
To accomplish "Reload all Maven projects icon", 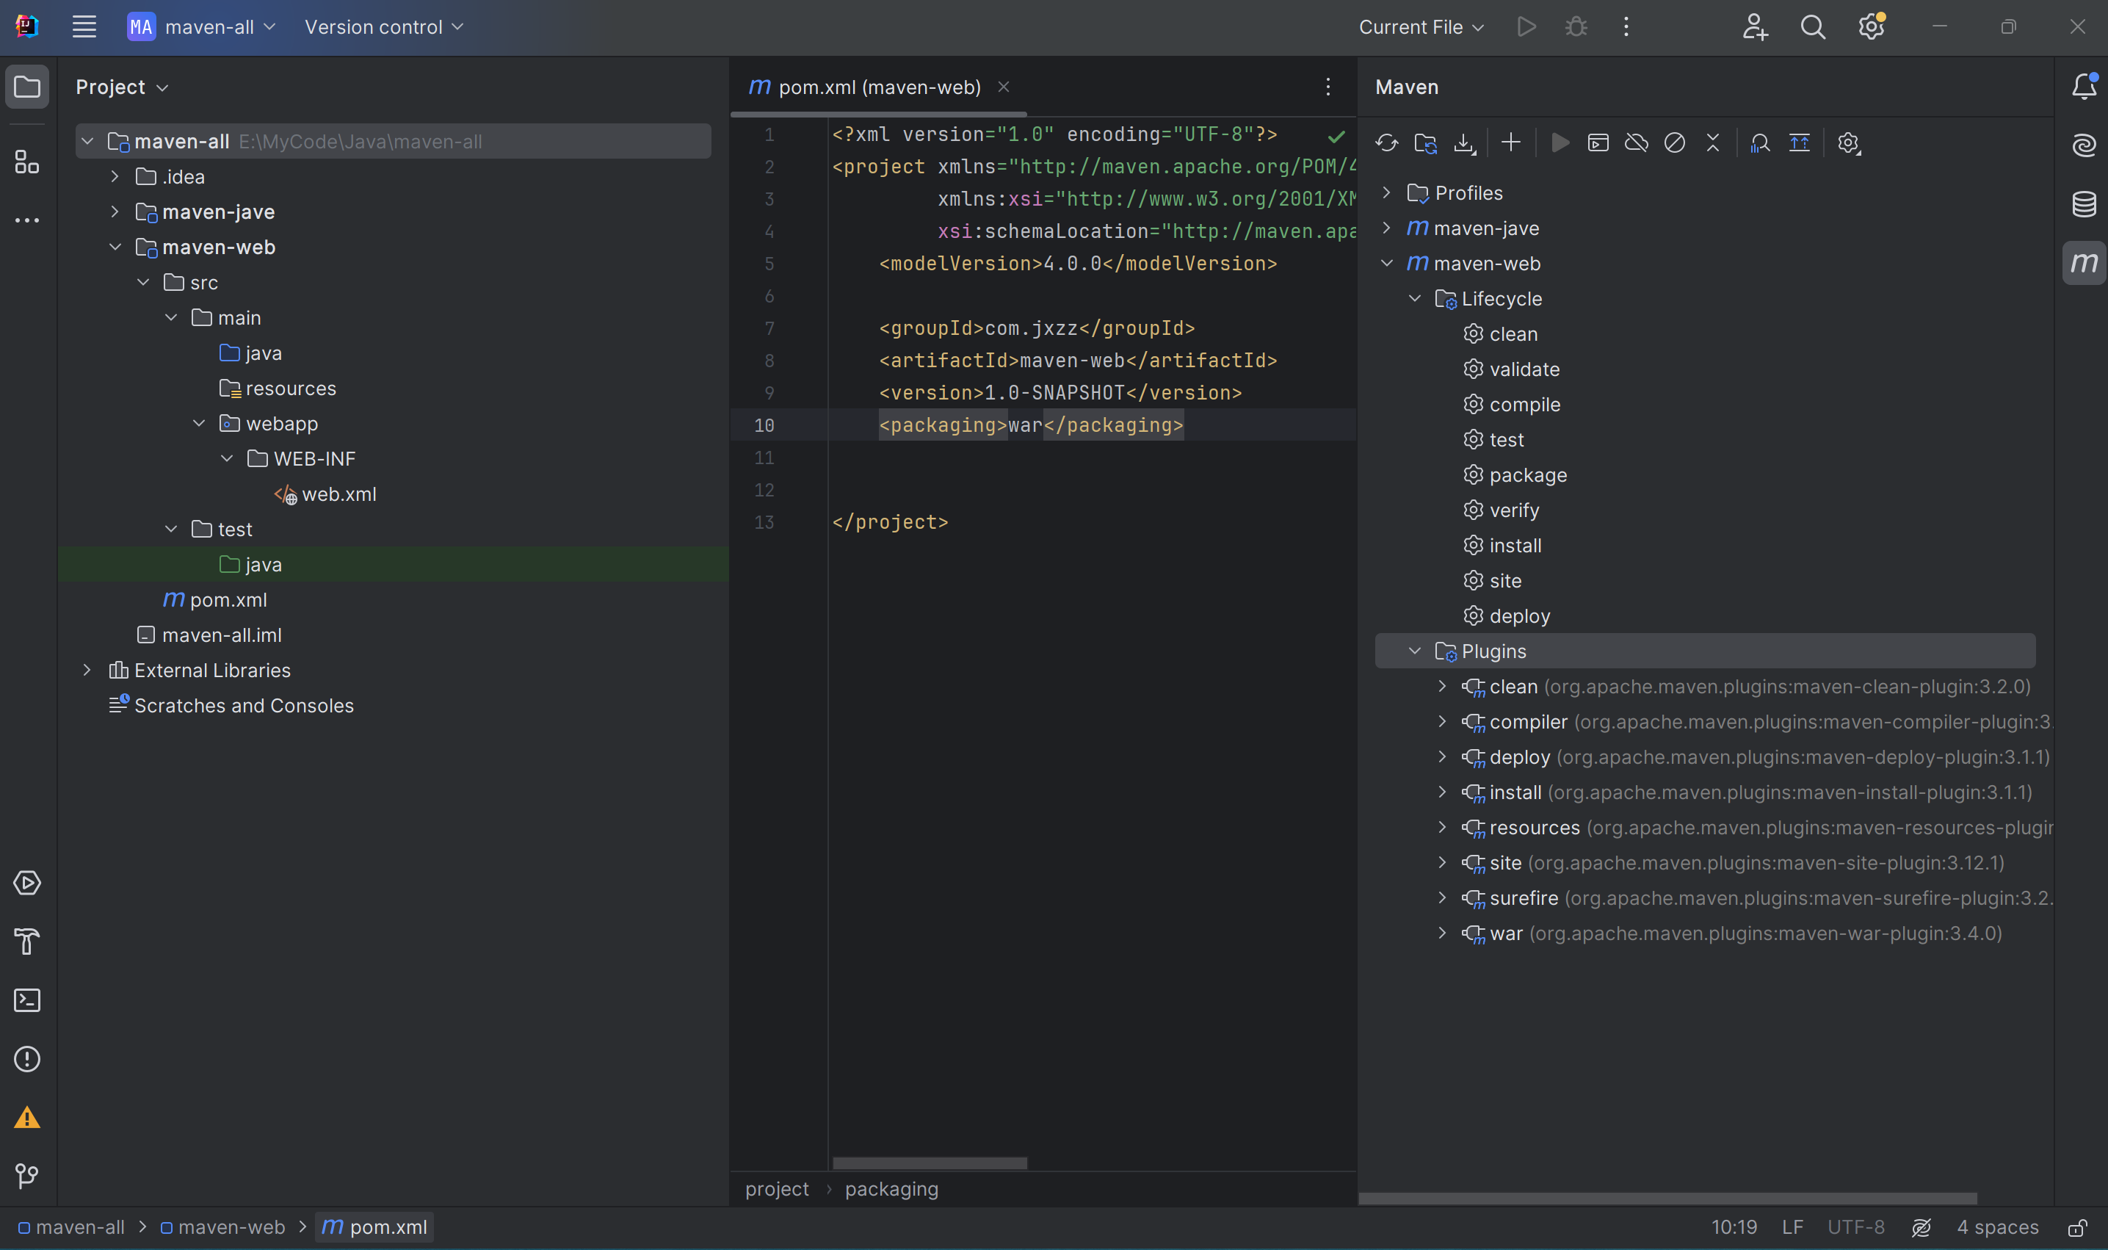I will click(1386, 143).
